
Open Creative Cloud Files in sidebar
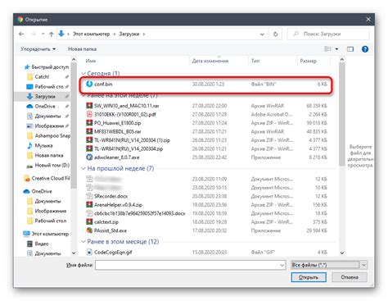[x=47, y=179]
